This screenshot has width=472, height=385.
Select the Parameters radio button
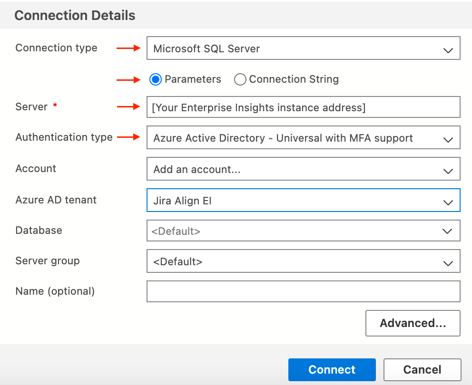156,79
